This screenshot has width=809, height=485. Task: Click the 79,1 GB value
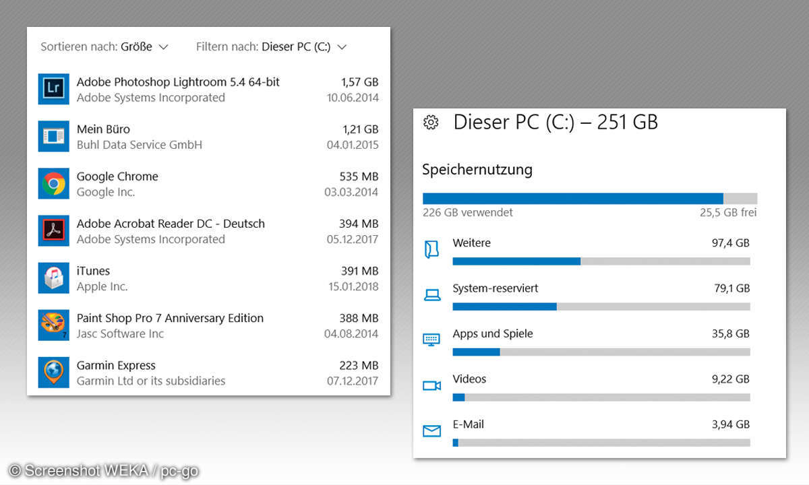[731, 288]
